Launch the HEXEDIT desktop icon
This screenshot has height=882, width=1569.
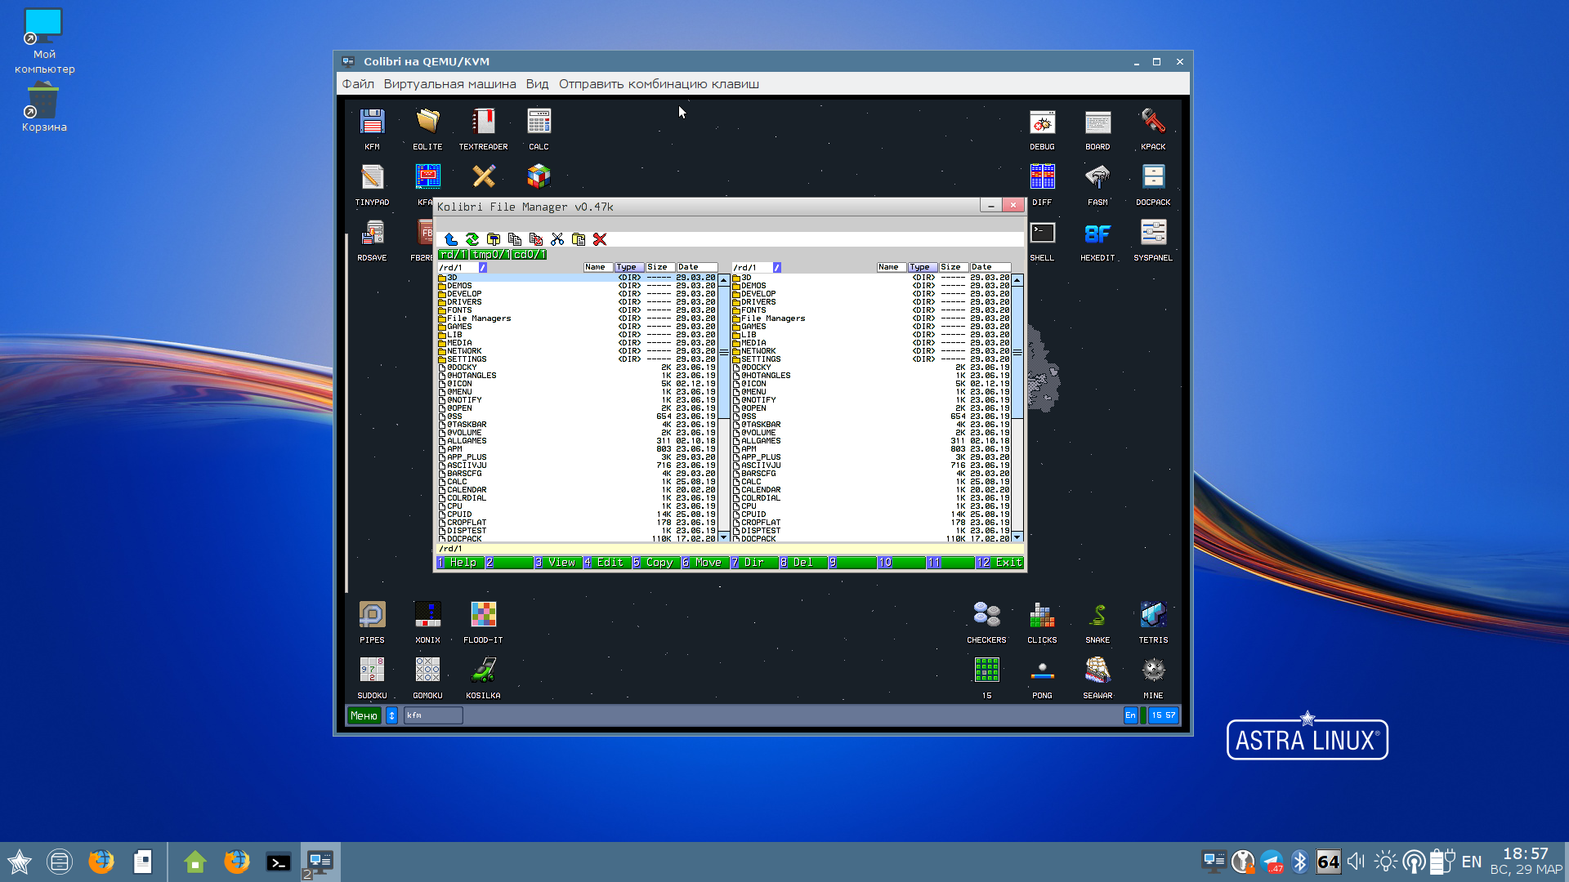[x=1097, y=233]
